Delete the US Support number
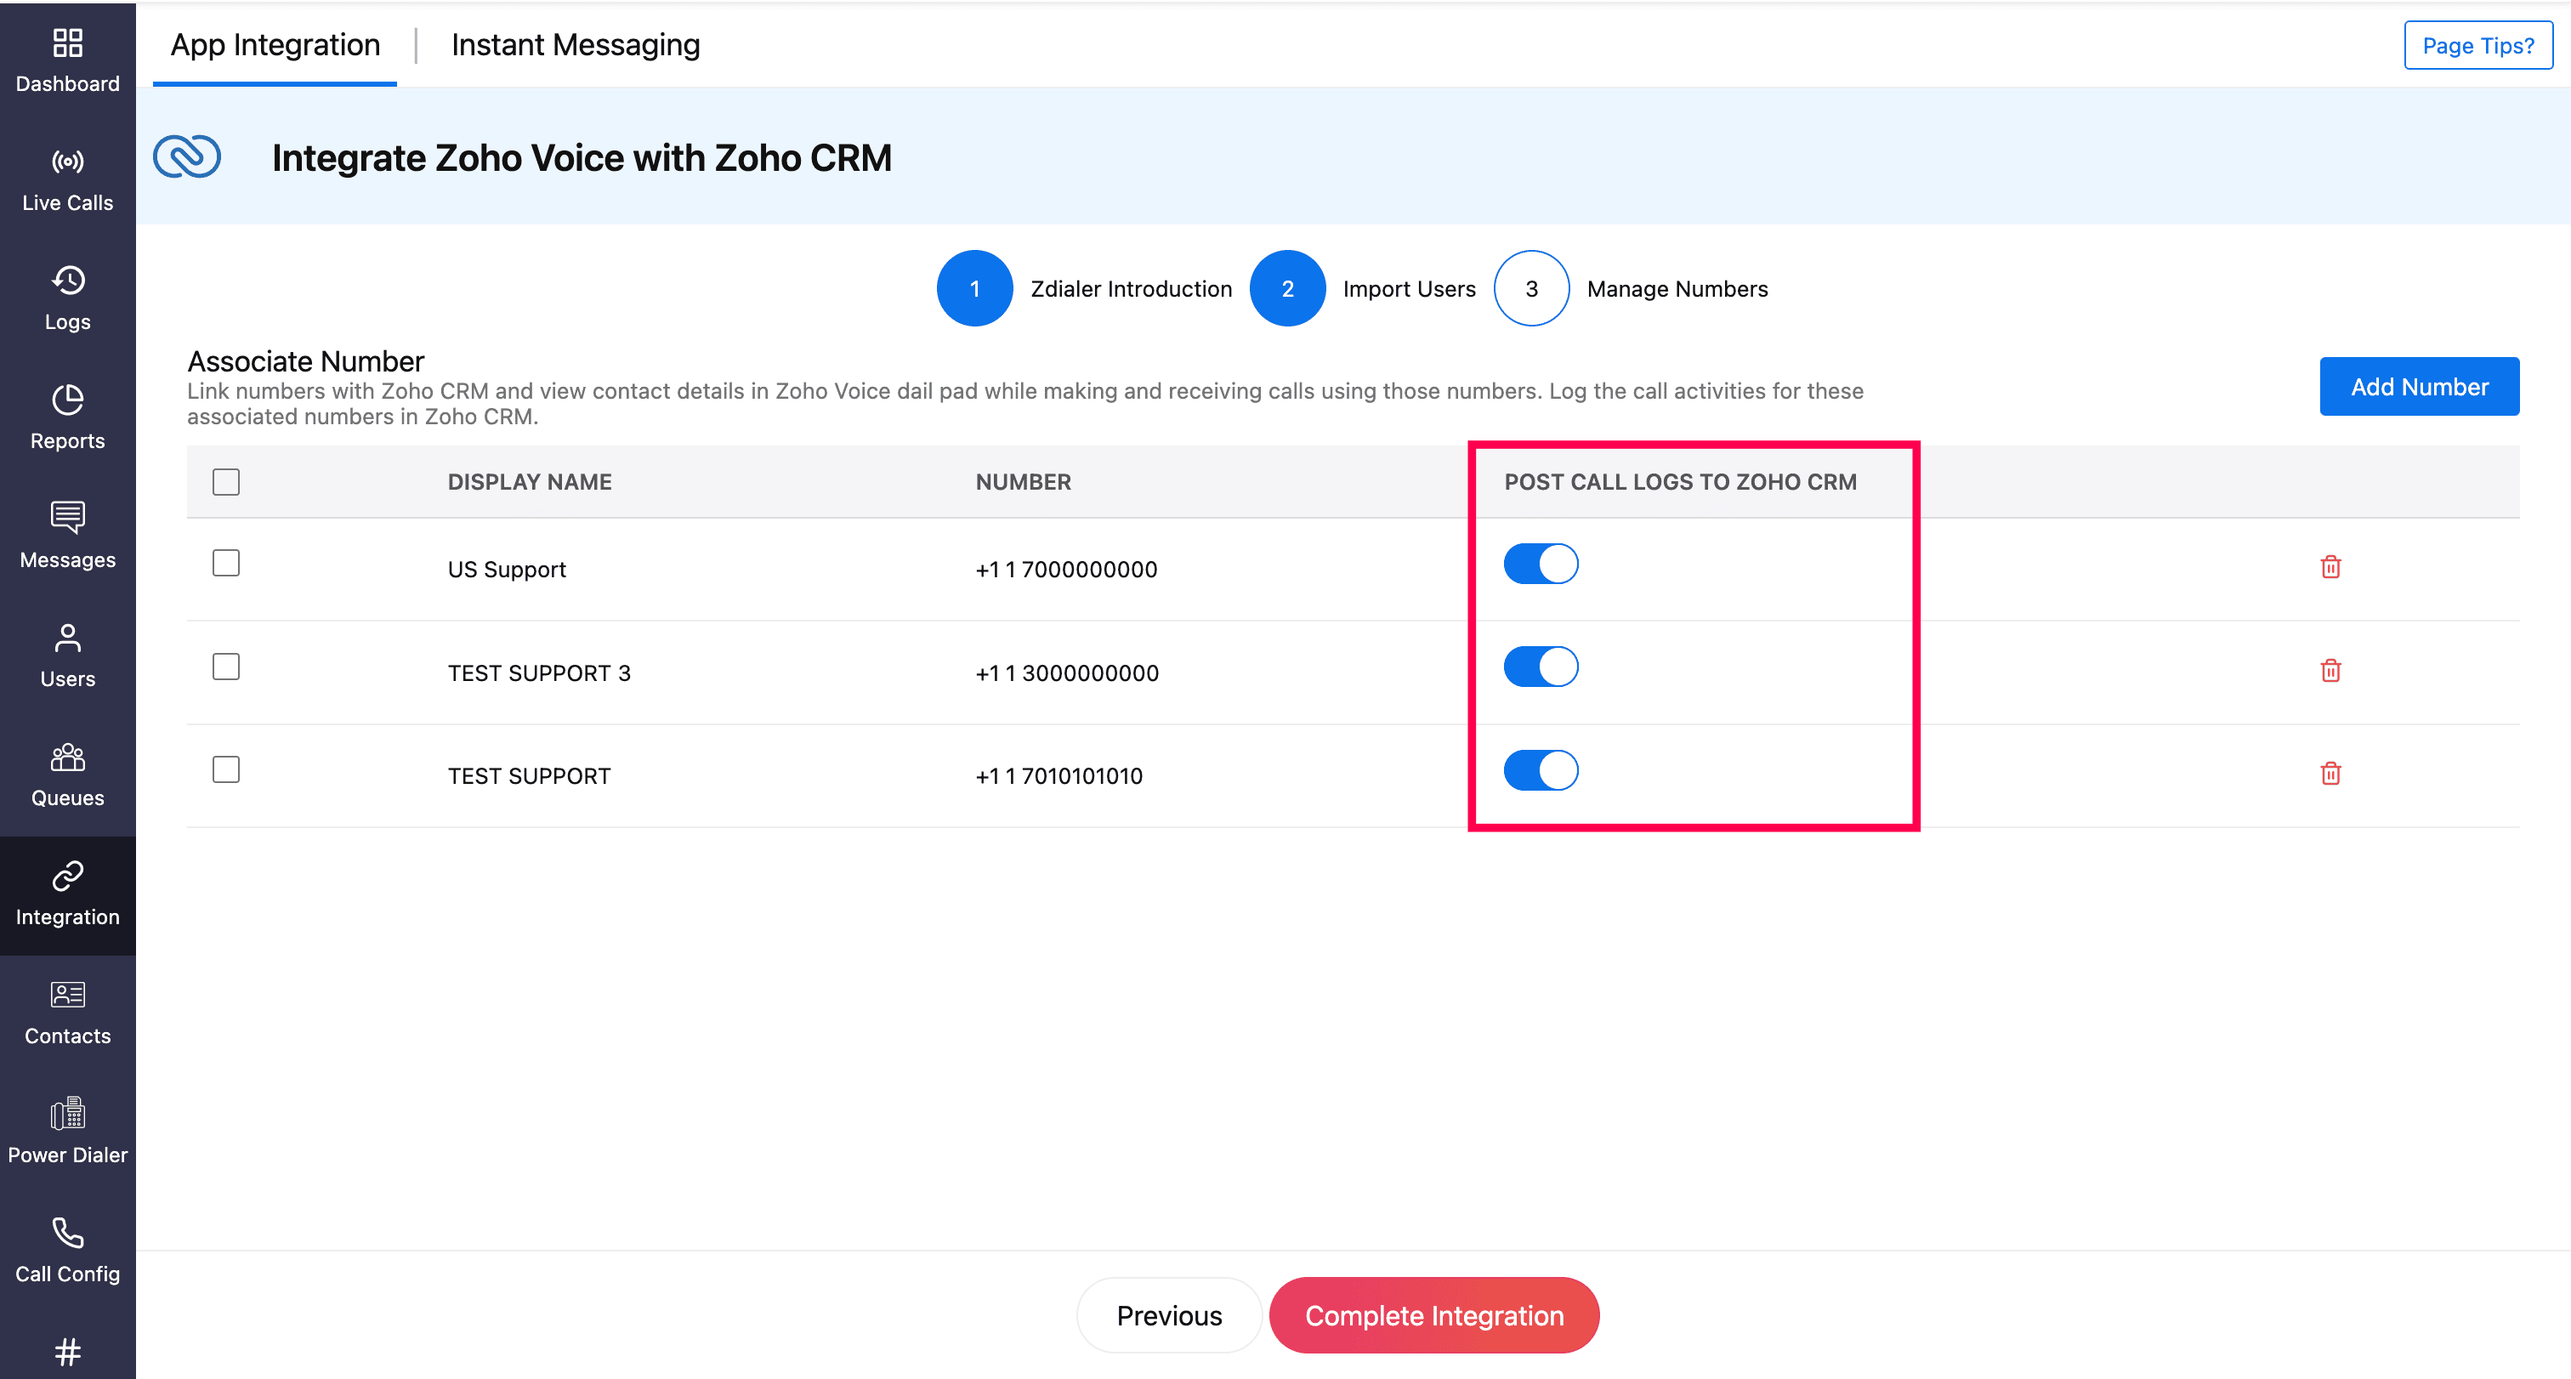 (x=2330, y=567)
